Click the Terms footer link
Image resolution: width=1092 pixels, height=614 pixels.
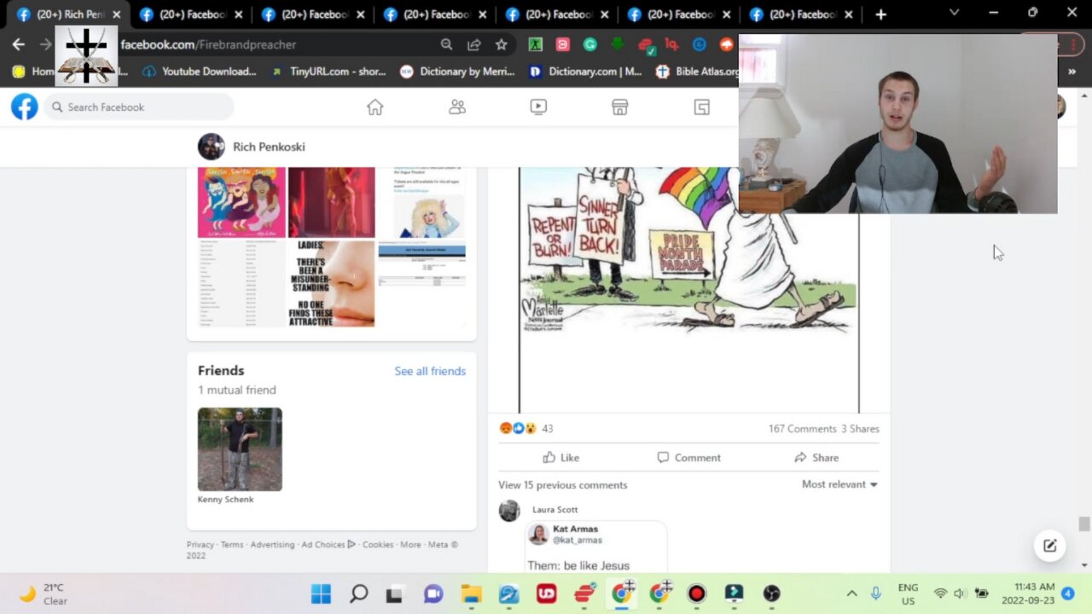tap(232, 545)
